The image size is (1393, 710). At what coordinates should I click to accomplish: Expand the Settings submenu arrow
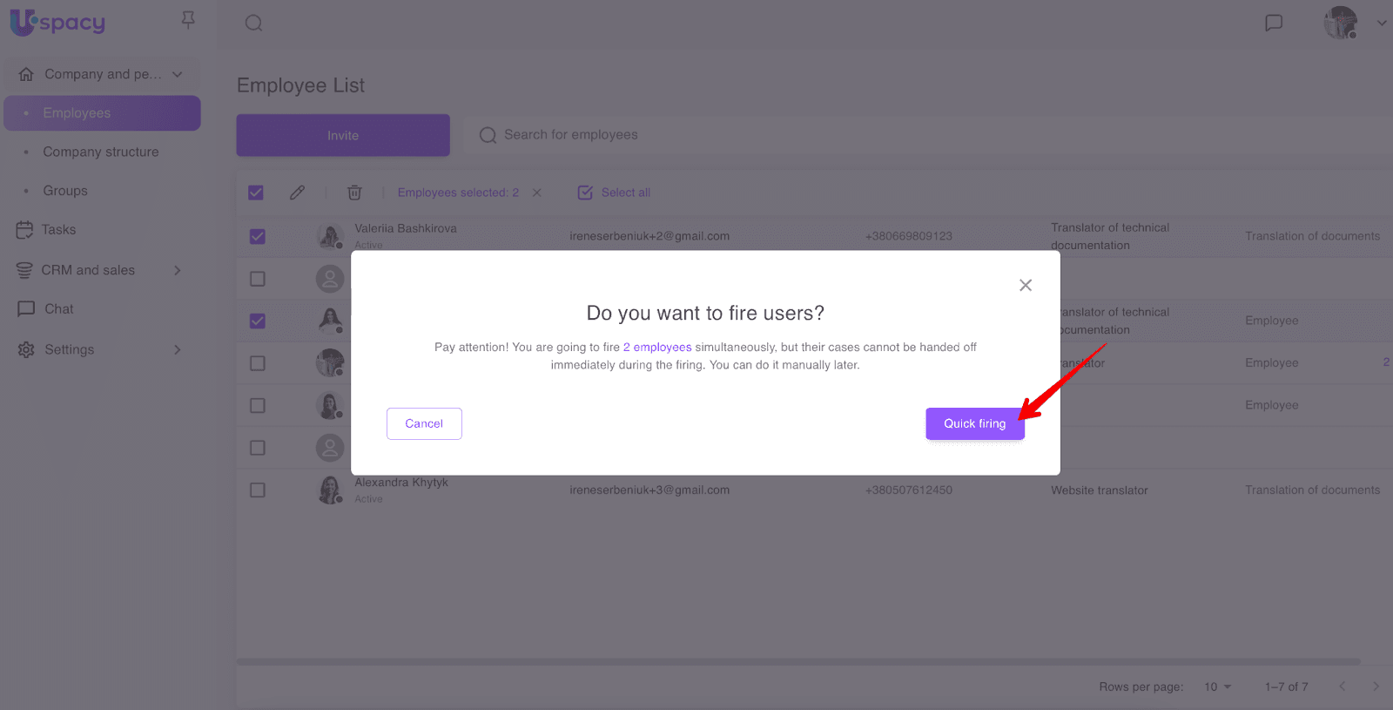tap(178, 349)
